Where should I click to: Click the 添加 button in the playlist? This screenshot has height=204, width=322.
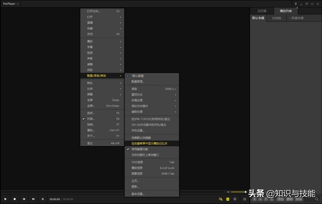click(281, 199)
